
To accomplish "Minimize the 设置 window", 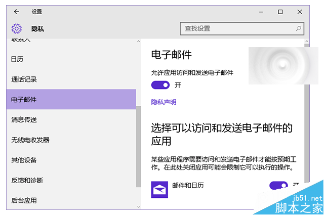I will pyautogui.click(x=258, y=12).
